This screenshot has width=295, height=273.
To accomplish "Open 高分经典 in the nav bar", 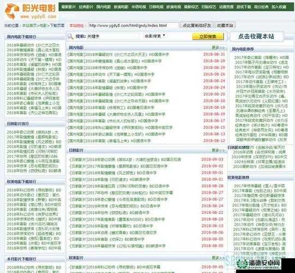I will point(261,7).
